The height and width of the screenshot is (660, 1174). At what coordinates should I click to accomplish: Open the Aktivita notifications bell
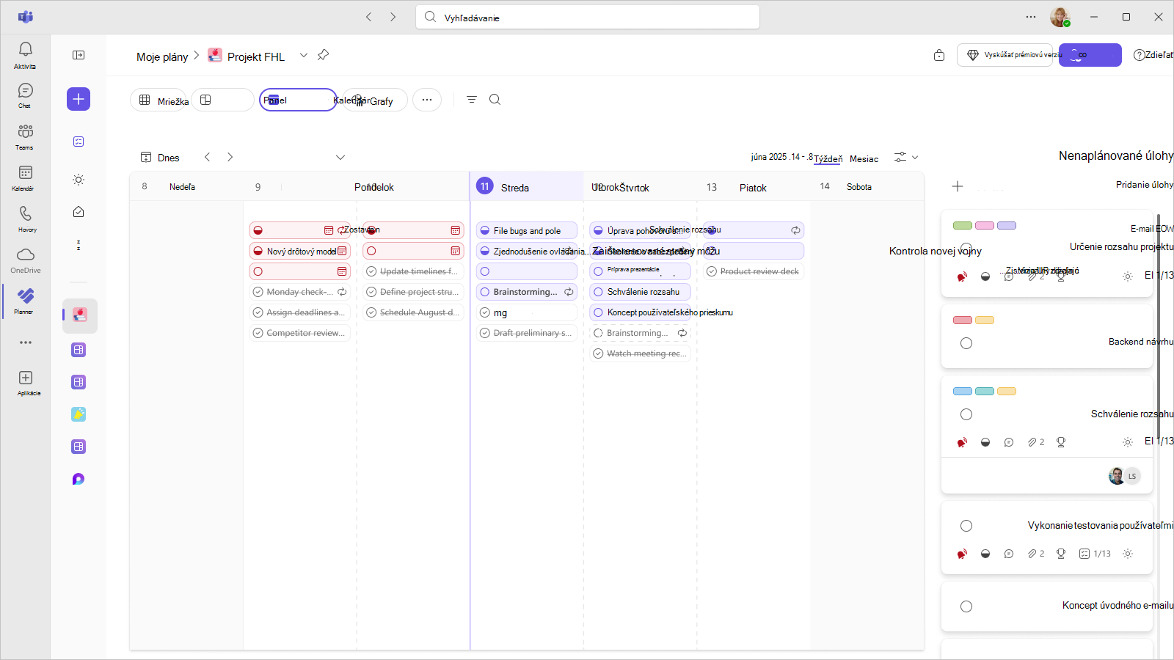25,55
